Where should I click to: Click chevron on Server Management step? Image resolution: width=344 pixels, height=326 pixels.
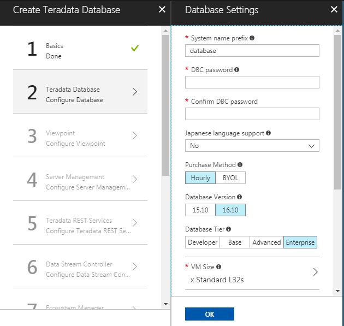(x=135, y=179)
